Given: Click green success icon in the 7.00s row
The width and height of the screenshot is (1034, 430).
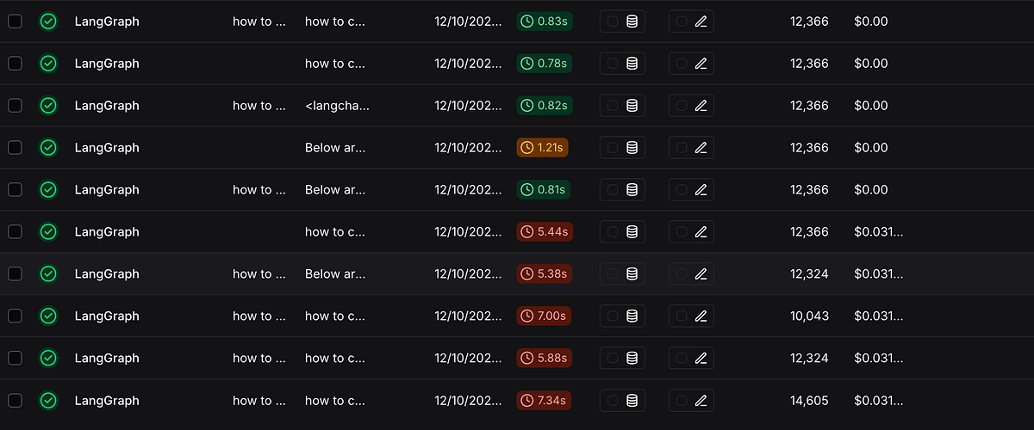Looking at the screenshot, I should [x=48, y=316].
